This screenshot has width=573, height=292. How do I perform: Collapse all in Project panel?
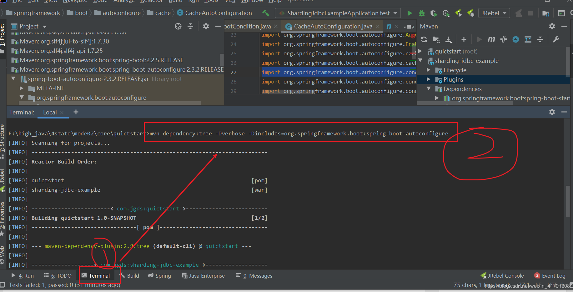[190, 26]
